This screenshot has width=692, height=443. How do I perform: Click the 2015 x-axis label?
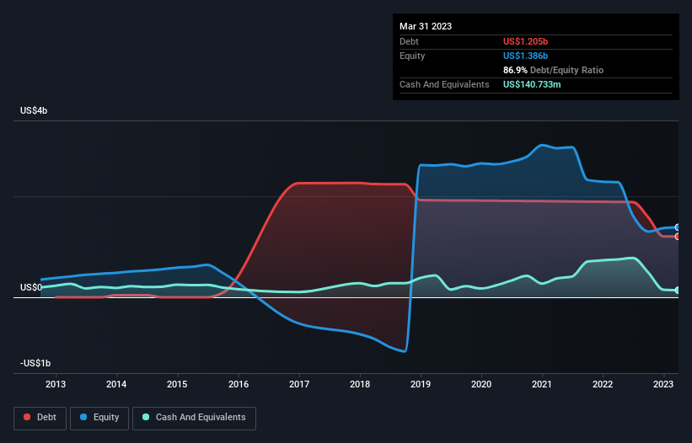tap(177, 384)
